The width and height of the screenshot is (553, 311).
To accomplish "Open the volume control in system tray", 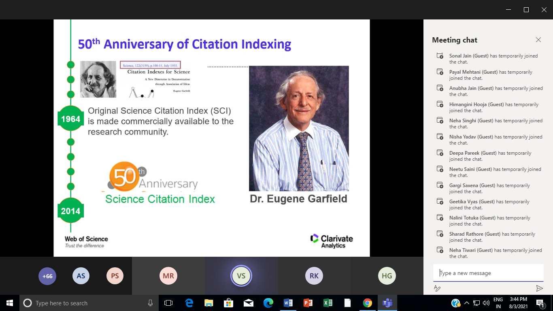I will pyautogui.click(x=486, y=303).
